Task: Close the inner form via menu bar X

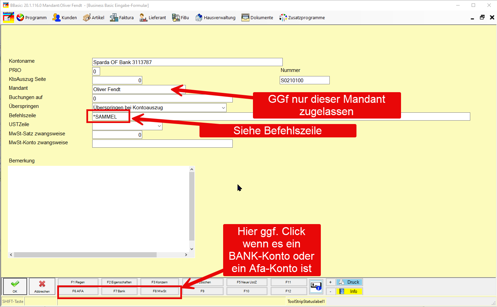Action: [x=492, y=17]
